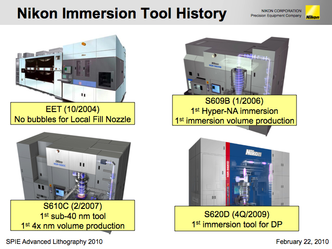
Task: Click "1st Hyper-NA immersion" text
Action: pyautogui.click(x=234, y=111)
